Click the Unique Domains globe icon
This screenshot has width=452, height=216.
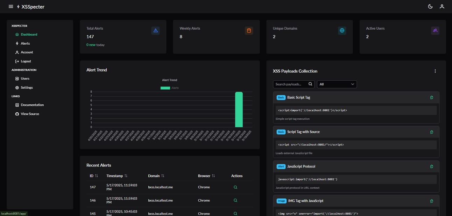click(x=342, y=30)
